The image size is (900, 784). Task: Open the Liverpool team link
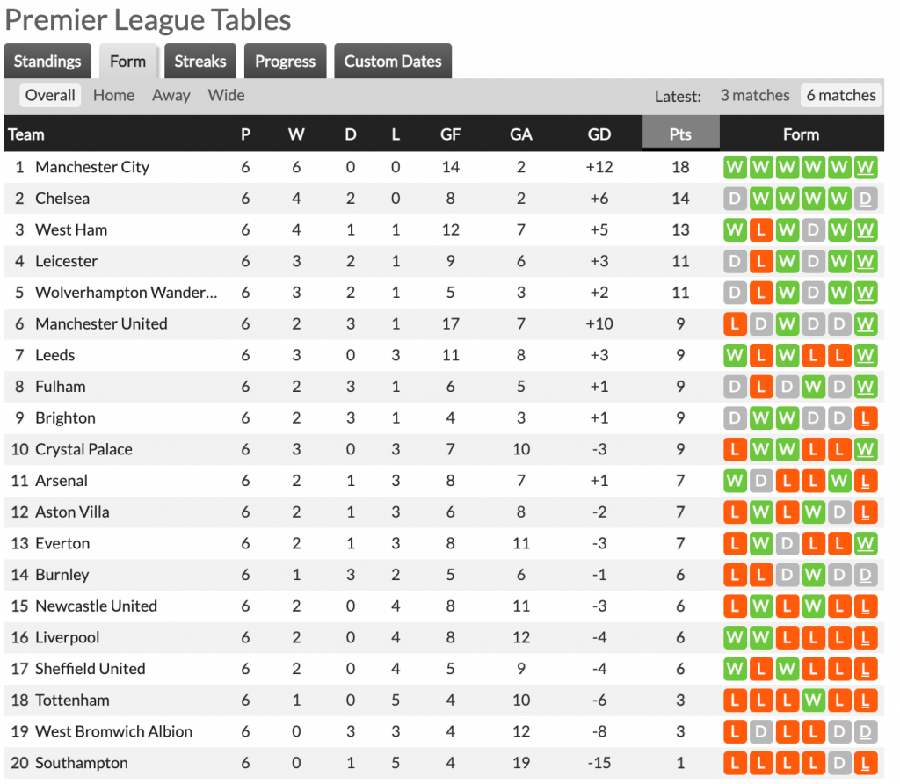[x=67, y=637]
